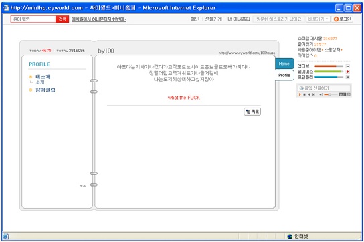Screen dimensions: 364x242
Task: Click the minus box beside the blue bar
Action: pyautogui.click(x=347, y=77)
